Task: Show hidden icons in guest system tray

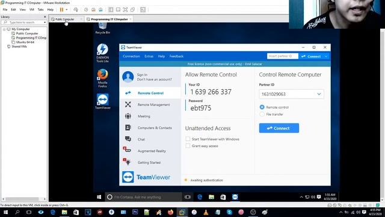Action: (x=301, y=197)
